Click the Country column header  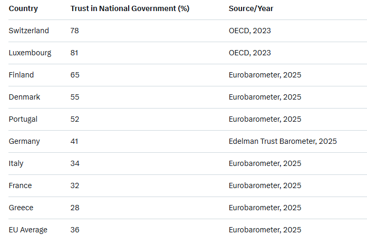tap(23, 8)
